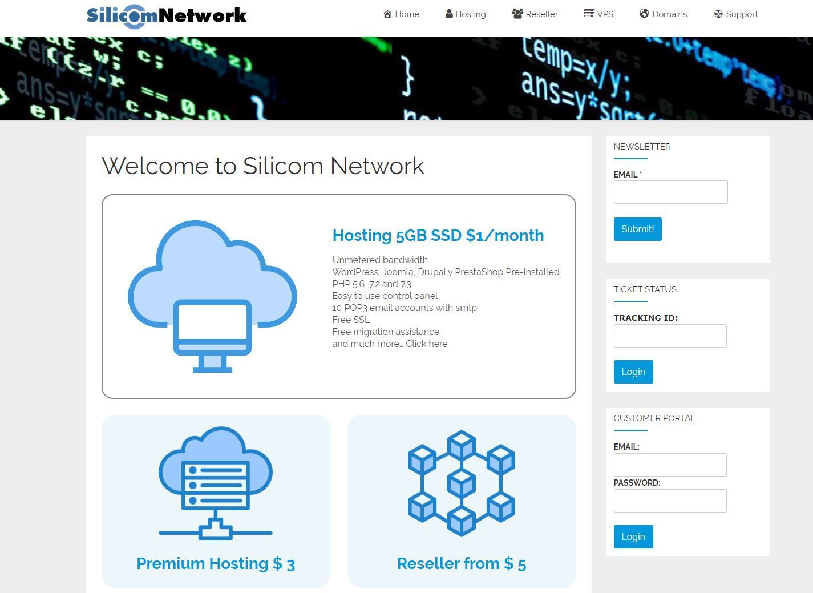Focus the Customer Portal Password field
This screenshot has width=813, height=593.
[x=670, y=501]
